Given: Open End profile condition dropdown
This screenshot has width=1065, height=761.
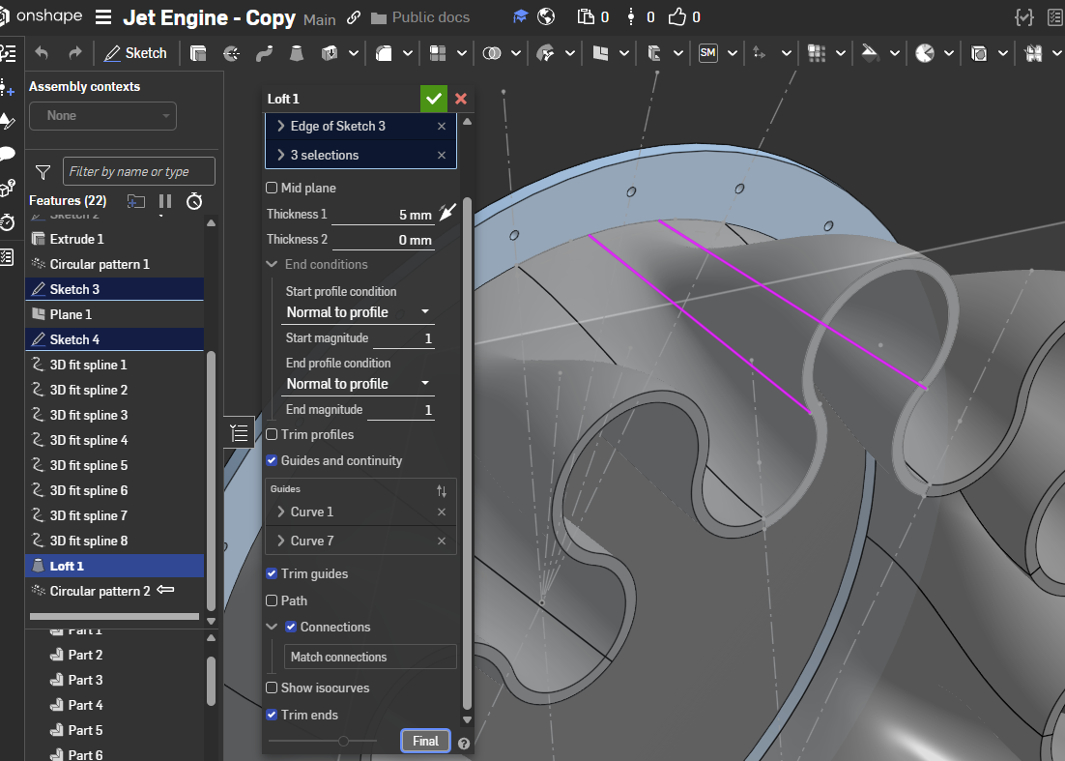Looking at the screenshot, I should pyautogui.click(x=358, y=384).
